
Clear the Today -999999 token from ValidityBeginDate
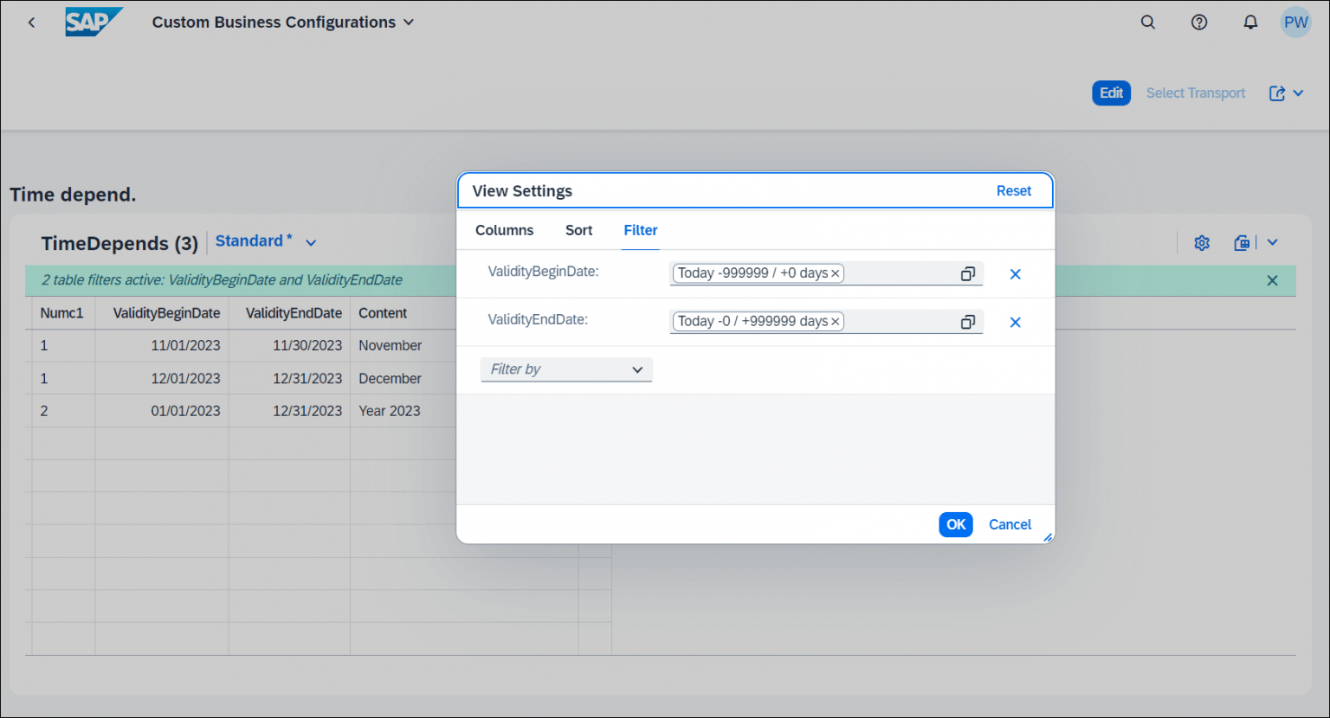tap(835, 272)
